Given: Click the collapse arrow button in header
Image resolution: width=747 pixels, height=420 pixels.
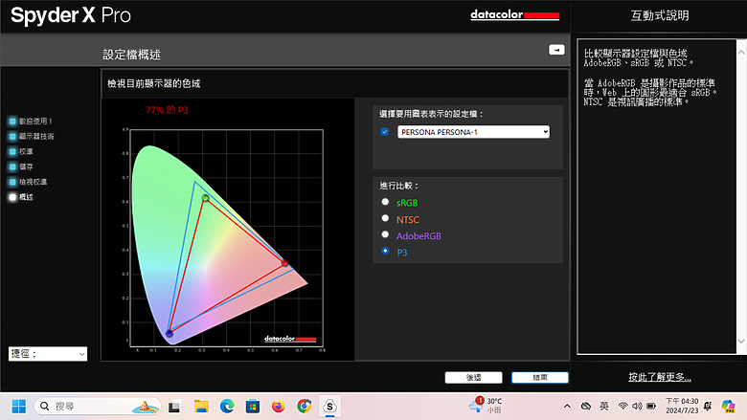Looking at the screenshot, I should pyautogui.click(x=556, y=50).
